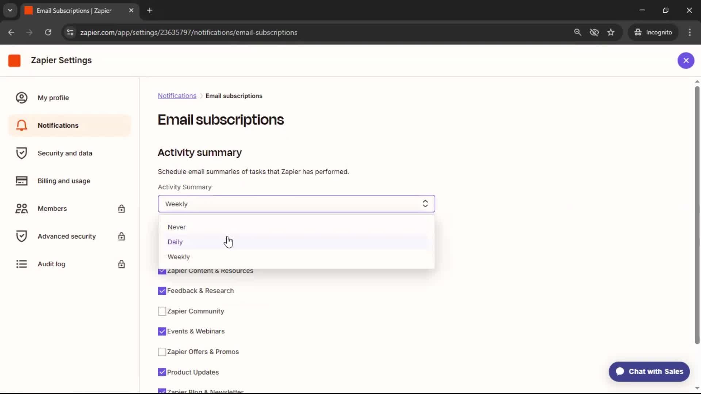Click the Security and data shield icon
The height and width of the screenshot is (394, 701).
point(22,153)
